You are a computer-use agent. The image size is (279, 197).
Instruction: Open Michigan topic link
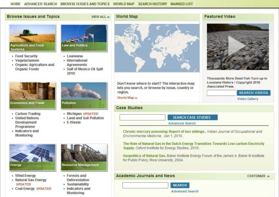click(74, 113)
